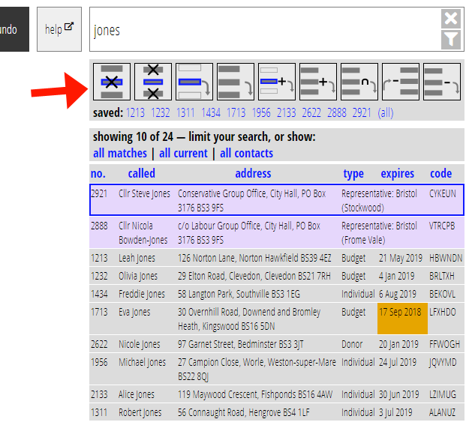Select Robert Jones in results
The width and height of the screenshot is (469, 431).
(277, 412)
